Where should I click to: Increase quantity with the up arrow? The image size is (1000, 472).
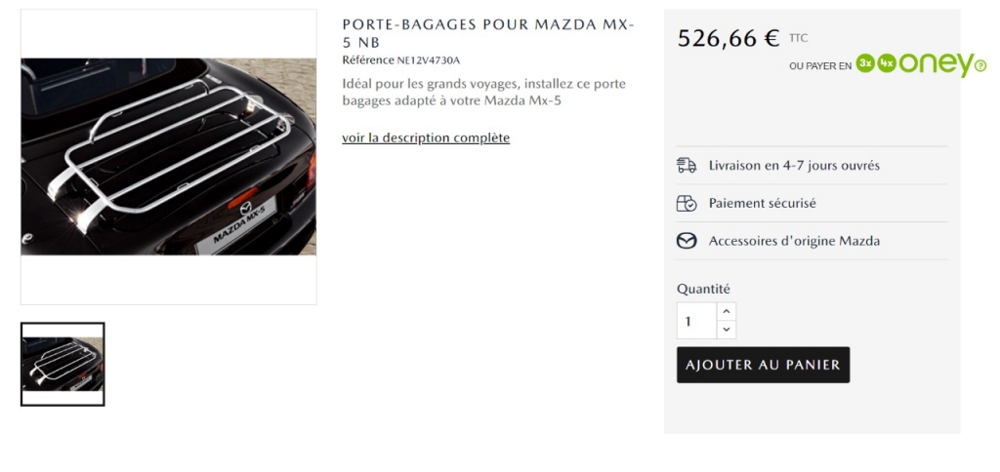pos(727,311)
